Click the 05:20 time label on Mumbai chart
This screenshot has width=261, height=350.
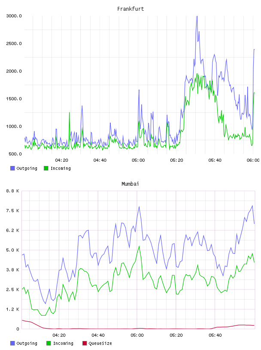[176, 335]
